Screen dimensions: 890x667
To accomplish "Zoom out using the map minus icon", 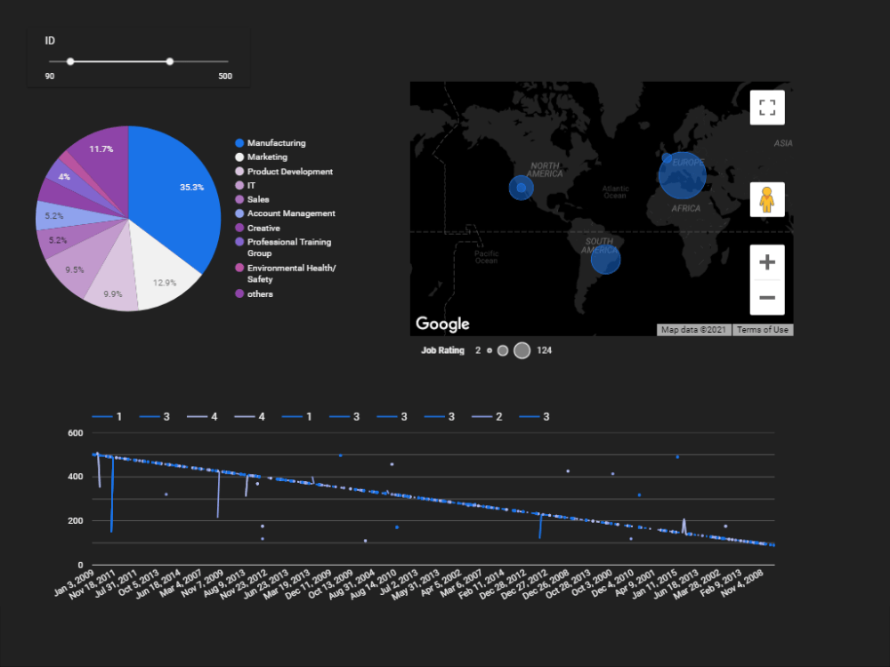I will pos(766,296).
